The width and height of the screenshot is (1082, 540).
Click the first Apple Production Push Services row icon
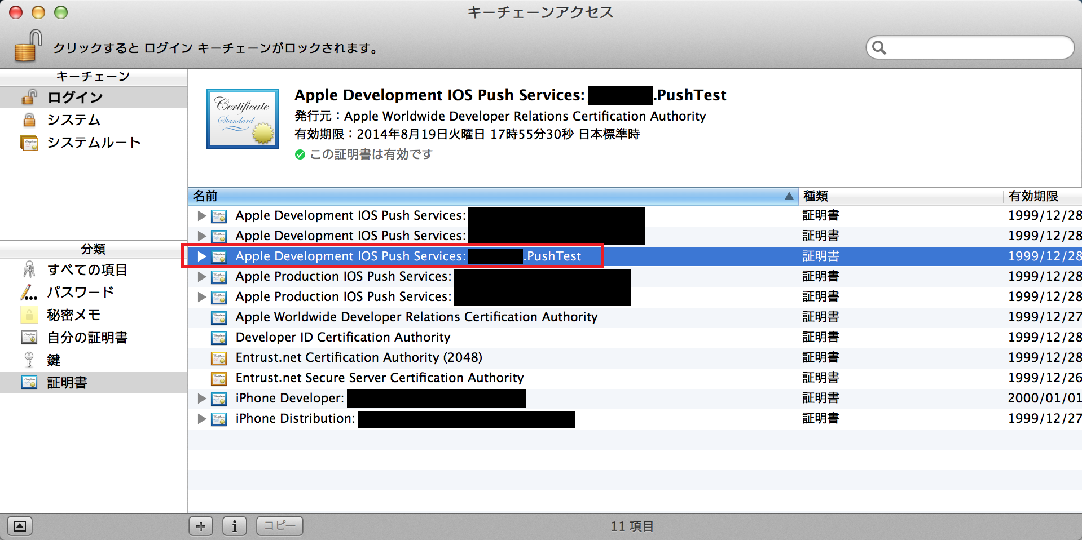(219, 277)
